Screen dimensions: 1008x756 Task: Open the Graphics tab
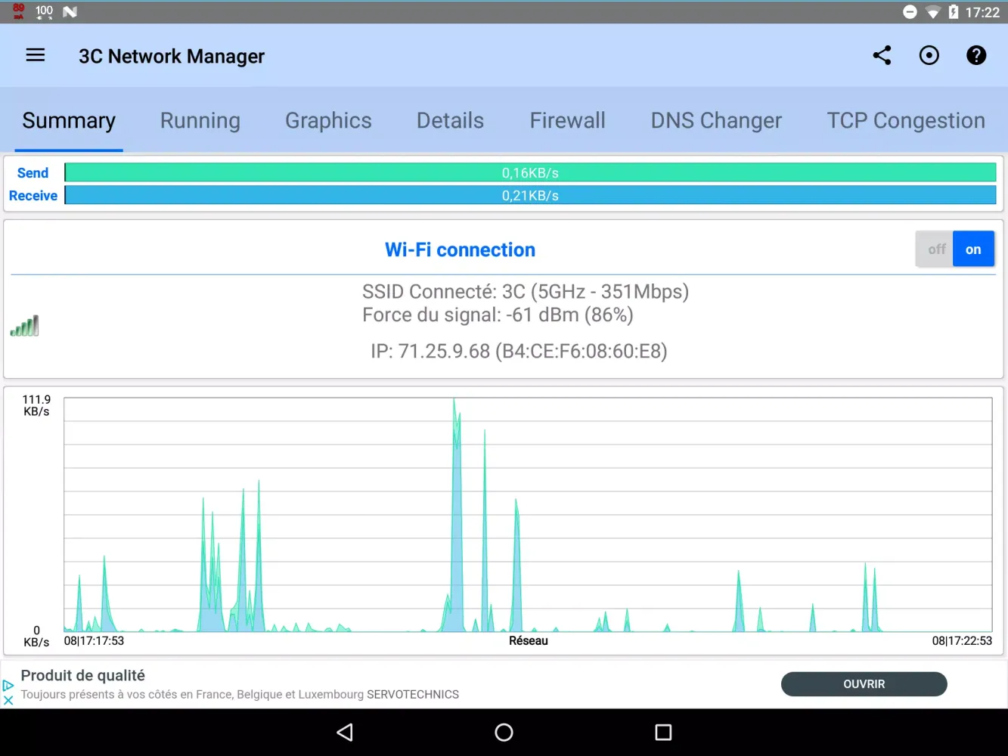(x=328, y=121)
